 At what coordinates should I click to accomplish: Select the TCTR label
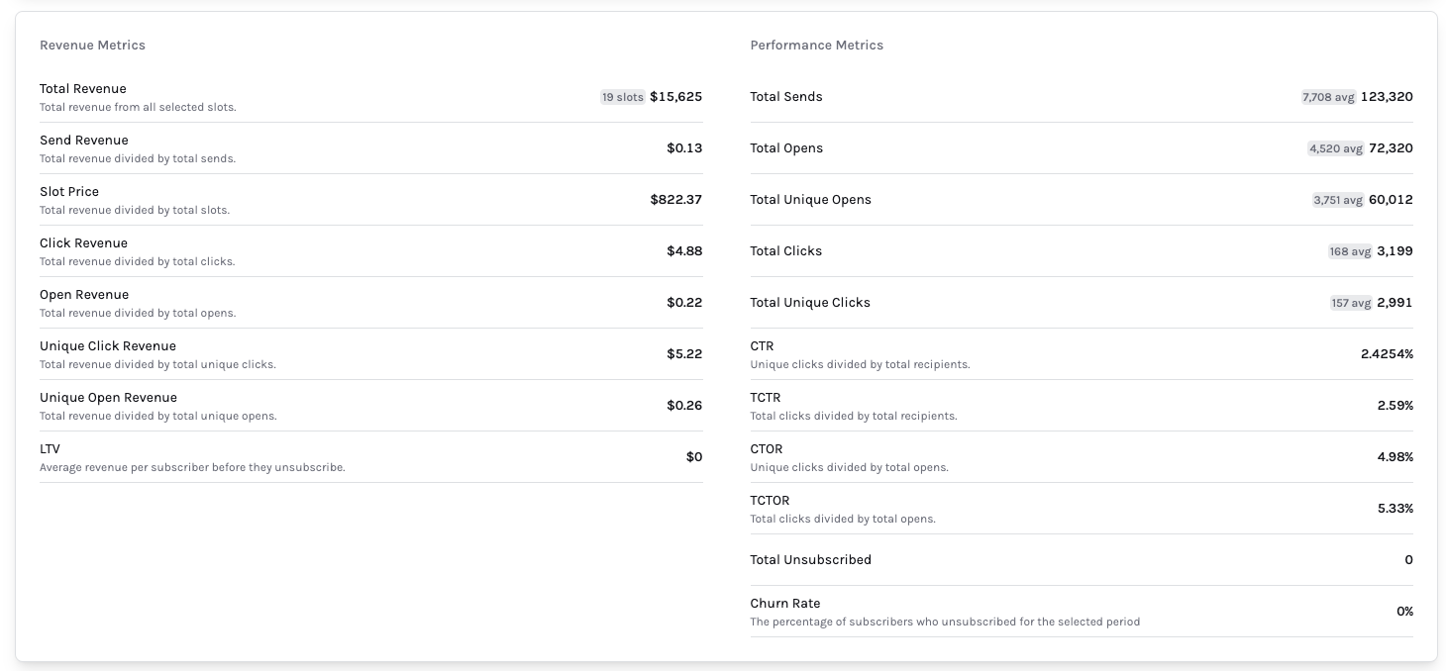[766, 398]
